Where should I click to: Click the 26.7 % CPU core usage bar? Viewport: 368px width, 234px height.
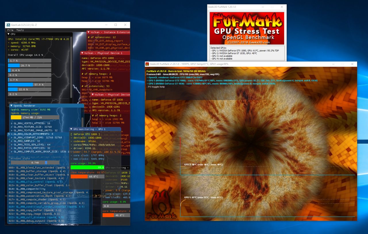[30, 66]
